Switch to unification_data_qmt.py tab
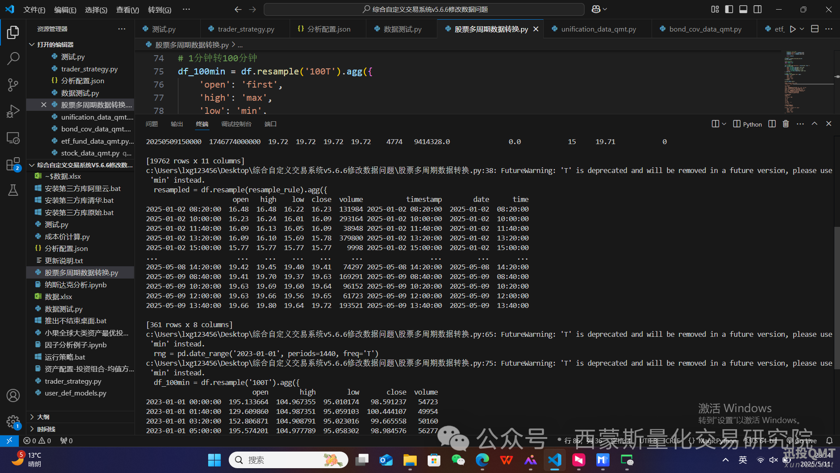This screenshot has width=840, height=473. tap(598, 29)
